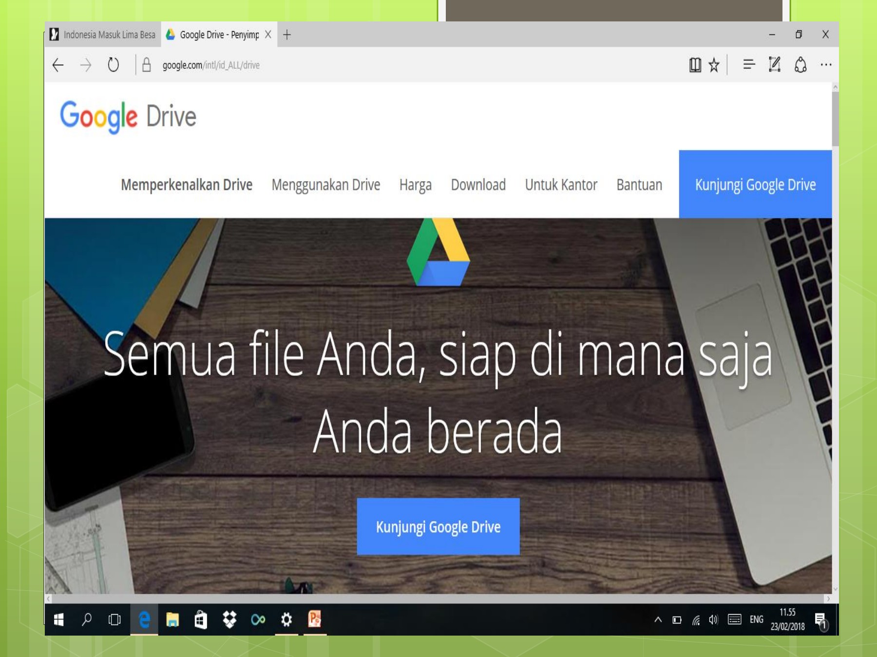Launch PowerPoint from the taskbar
The width and height of the screenshot is (877, 657).
(314, 619)
